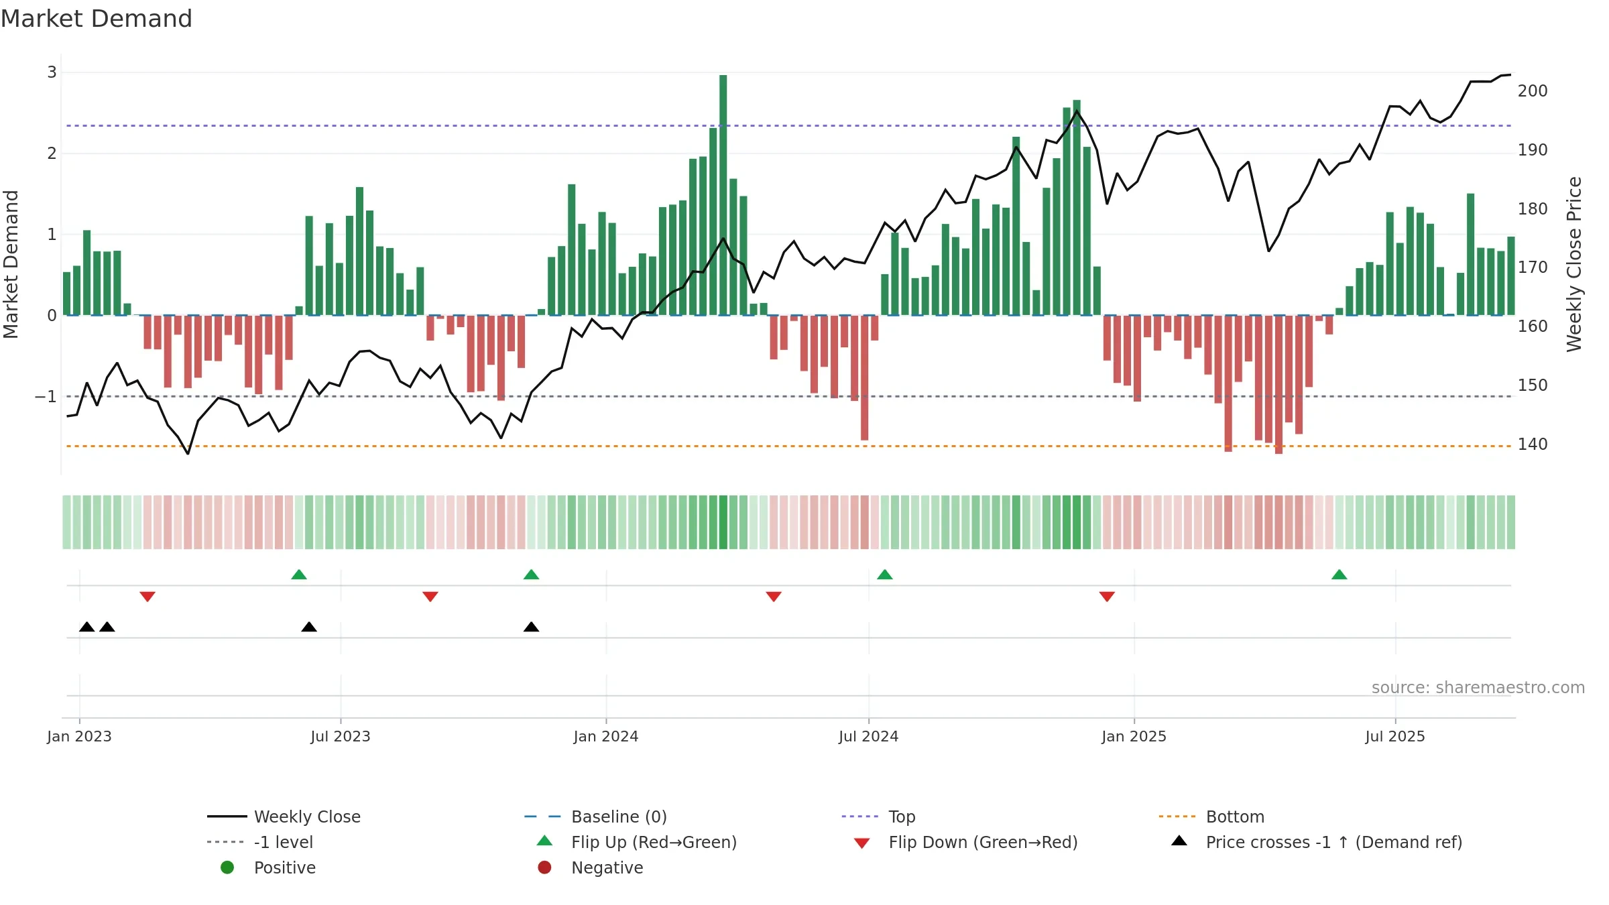Click the red circle Negative legend marker
Screen dimensions: 1609x905
coord(544,867)
